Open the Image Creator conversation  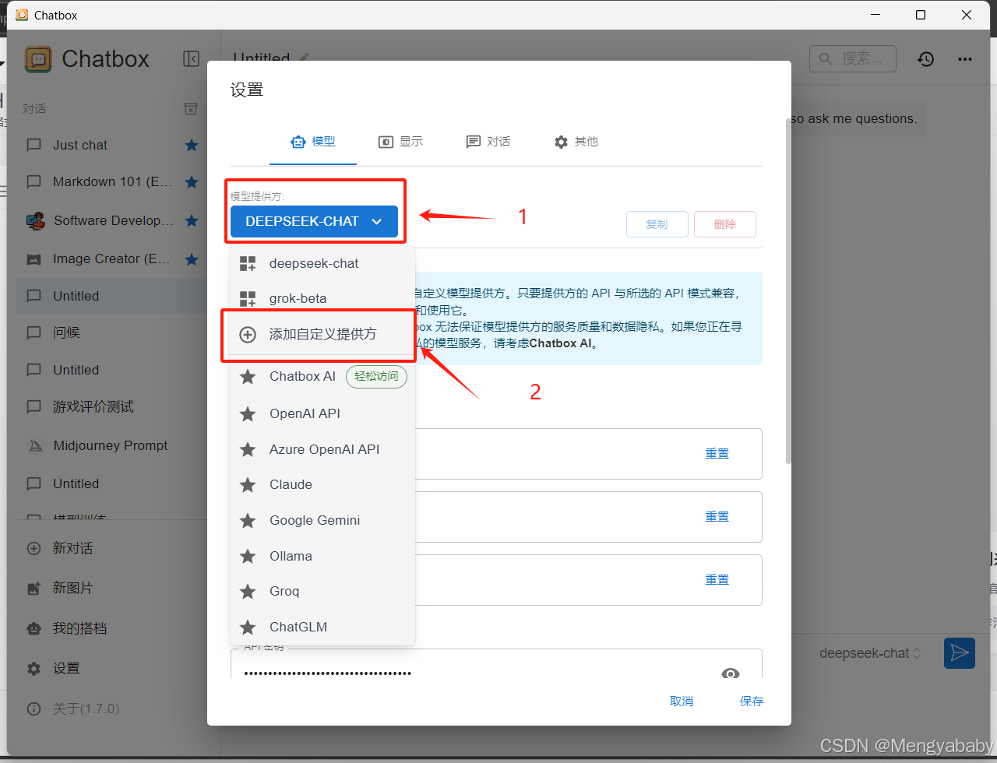111,258
